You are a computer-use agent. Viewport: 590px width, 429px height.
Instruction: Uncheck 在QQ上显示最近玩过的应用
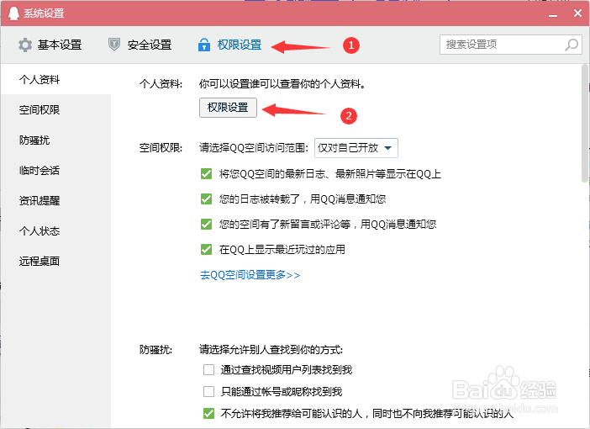(x=206, y=249)
